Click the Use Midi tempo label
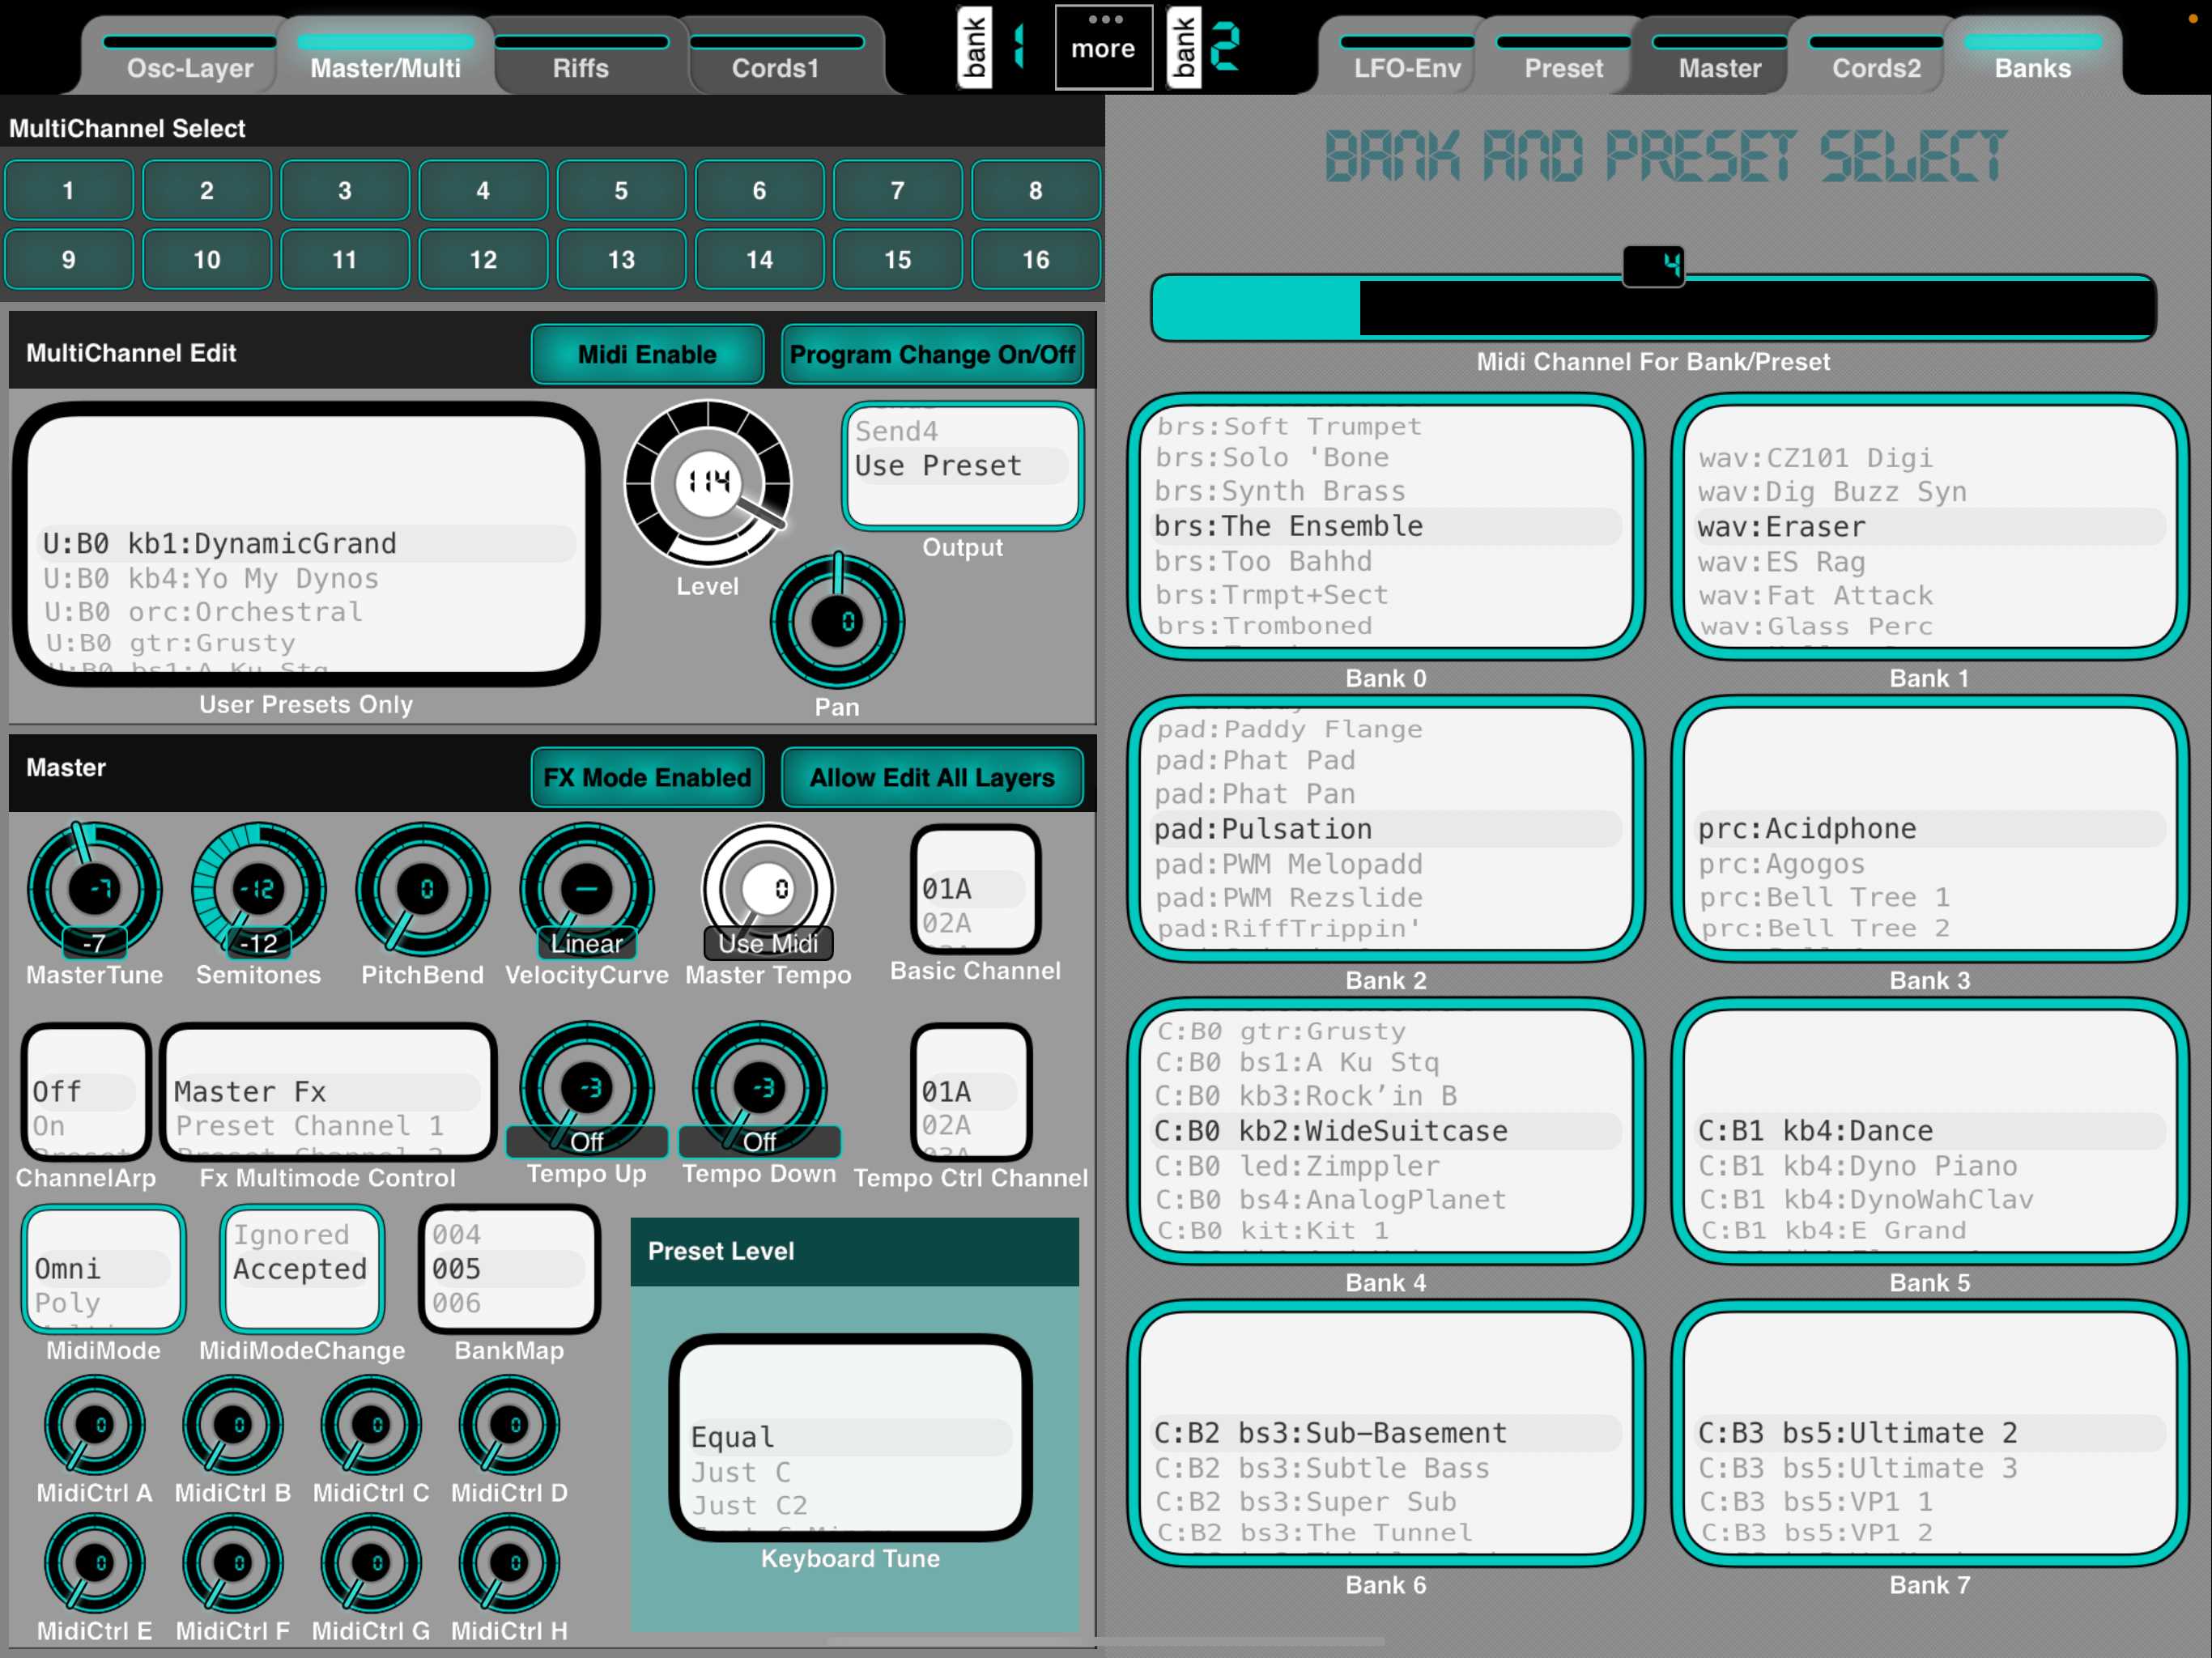 [x=768, y=943]
